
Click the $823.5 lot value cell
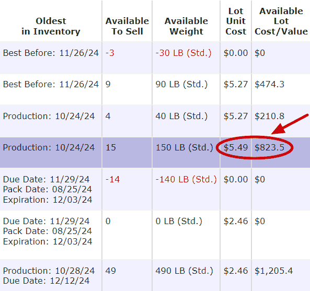(x=269, y=147)
